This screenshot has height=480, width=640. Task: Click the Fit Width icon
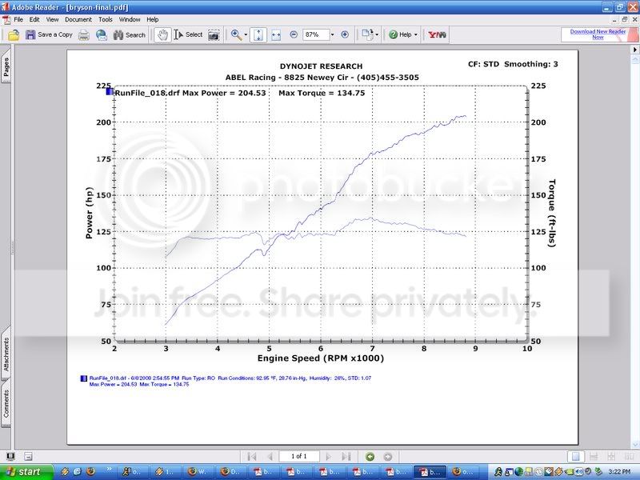pos(276,34)
